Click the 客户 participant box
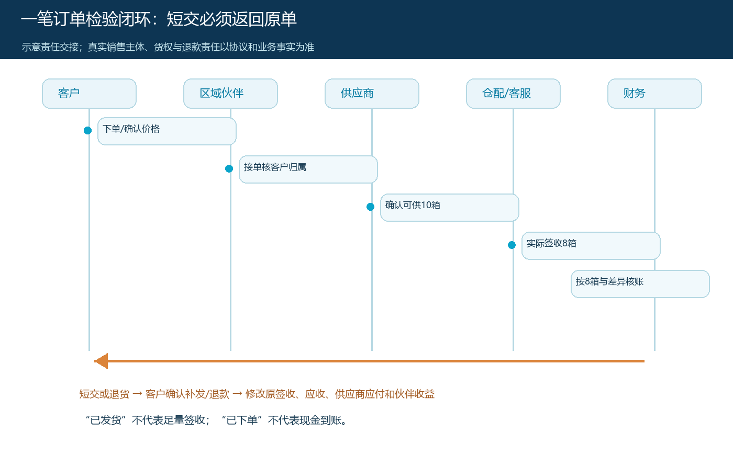The image size is (733, 455). 89,94
